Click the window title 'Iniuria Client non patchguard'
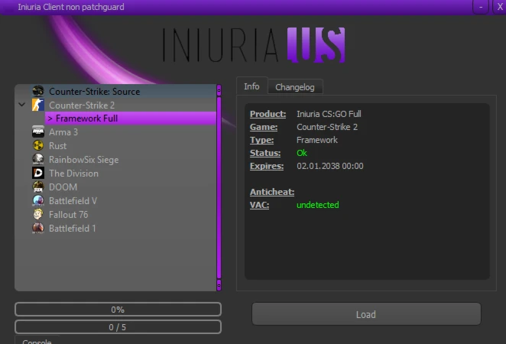Image resolution: width=506 pixels, height=344 pixels. (71, 7)
